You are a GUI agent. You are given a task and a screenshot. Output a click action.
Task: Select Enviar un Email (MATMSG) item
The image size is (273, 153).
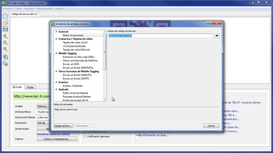[x=78, y=68]
